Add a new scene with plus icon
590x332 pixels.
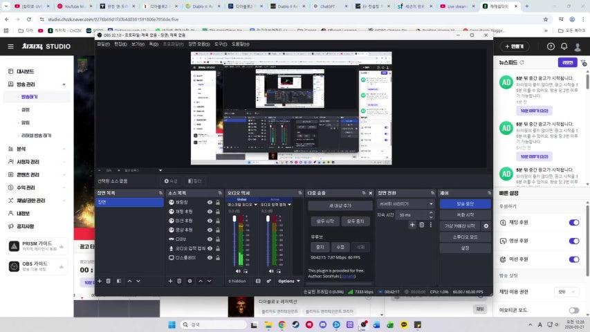pyautogui.click(x=100, y=281)
